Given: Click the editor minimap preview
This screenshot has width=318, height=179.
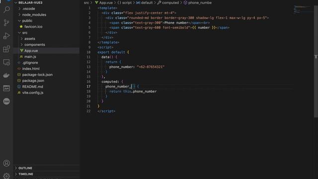Looking at the screenshot, I should click(x=303, y=10).
